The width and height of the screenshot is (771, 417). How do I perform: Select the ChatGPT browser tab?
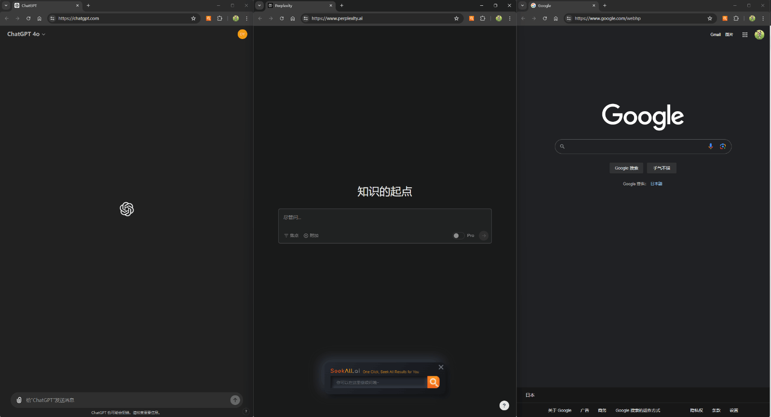pyautogui.click(x=47, y=5)
